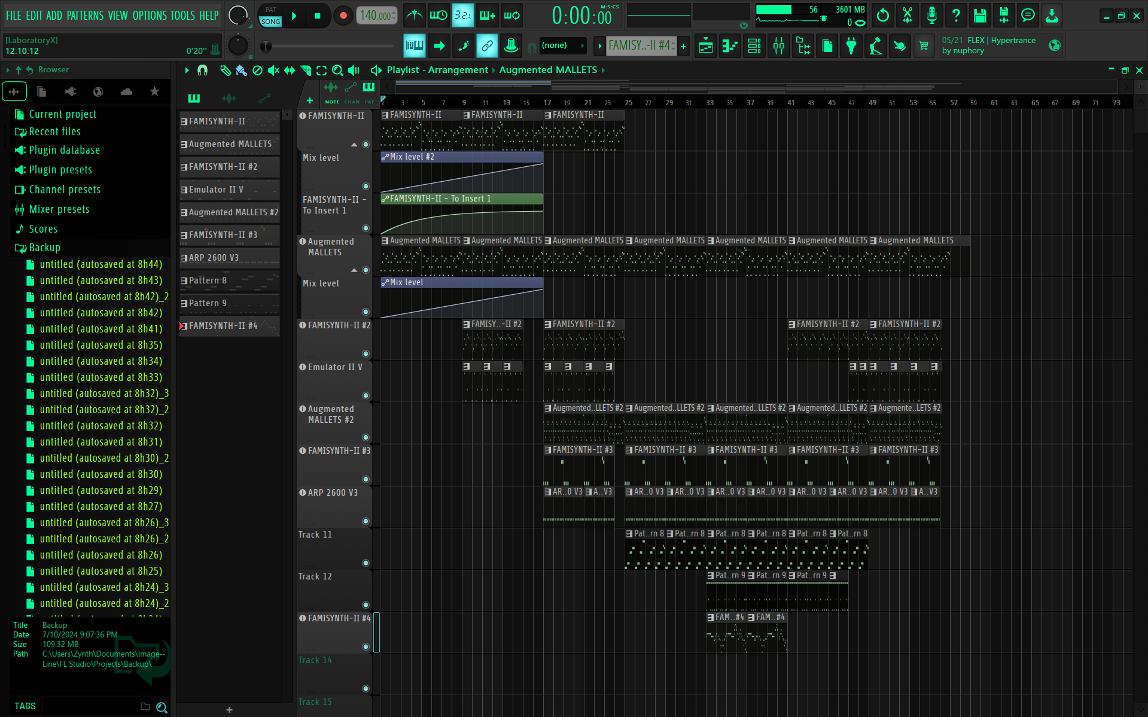Mute the Track 11 playlist track

[x=366, y=563]
